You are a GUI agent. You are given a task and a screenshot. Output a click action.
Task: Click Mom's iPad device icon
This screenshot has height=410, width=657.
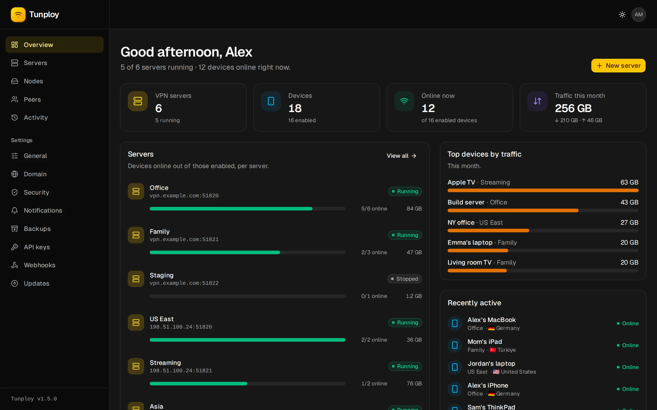[x=455, y=345]
